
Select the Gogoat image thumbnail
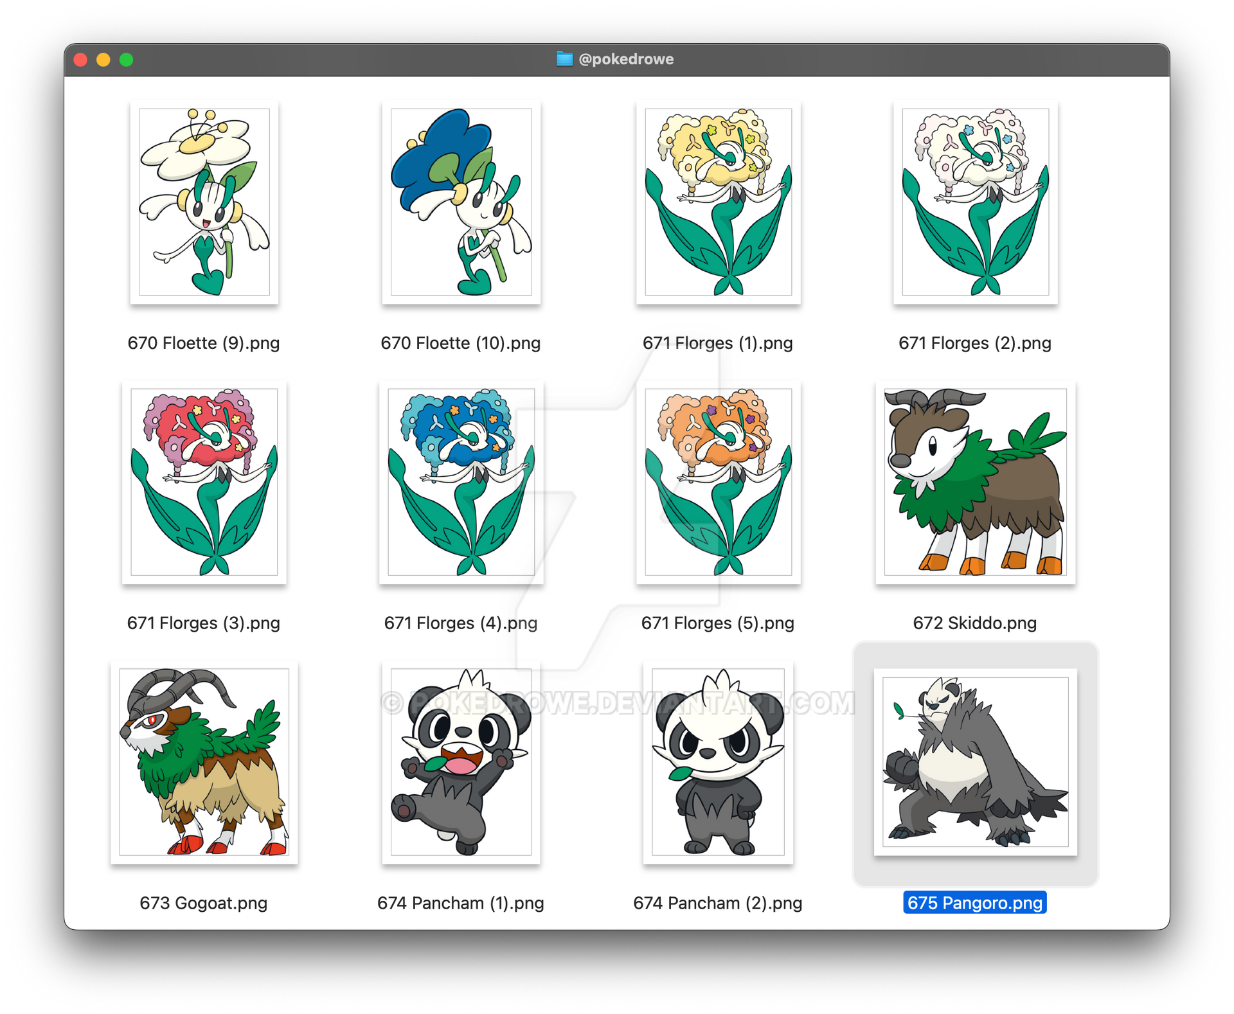coord(204,762)
